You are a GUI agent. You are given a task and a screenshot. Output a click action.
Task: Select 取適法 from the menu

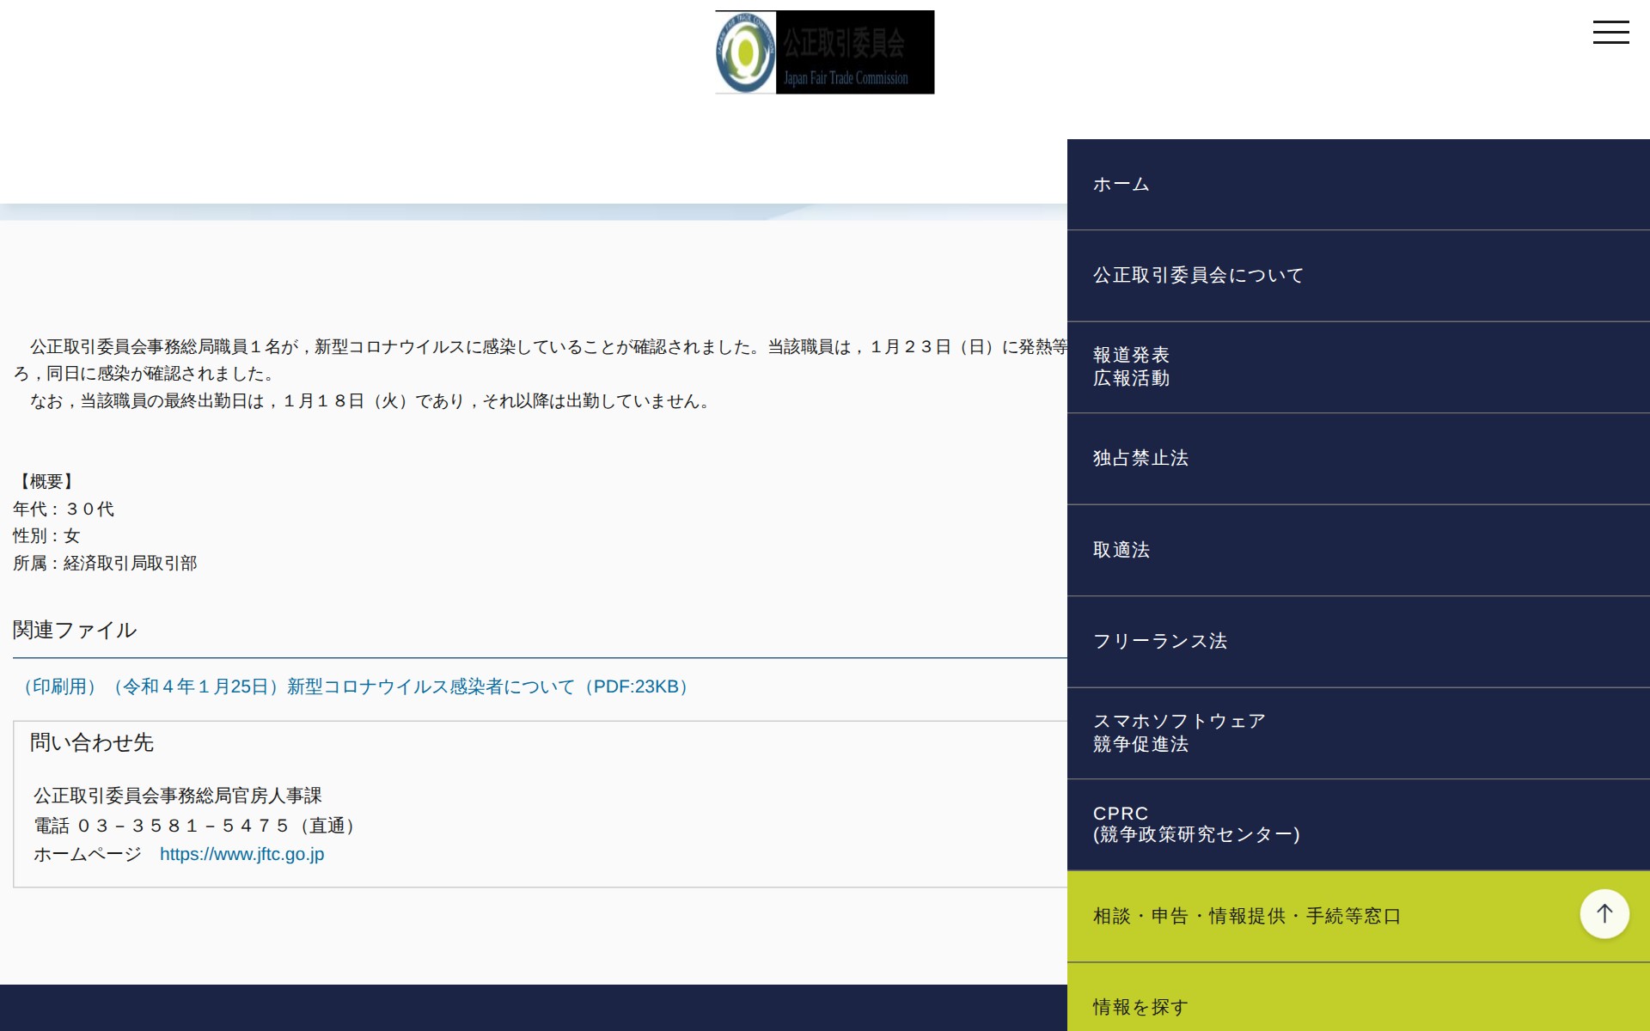(1120, 550)
